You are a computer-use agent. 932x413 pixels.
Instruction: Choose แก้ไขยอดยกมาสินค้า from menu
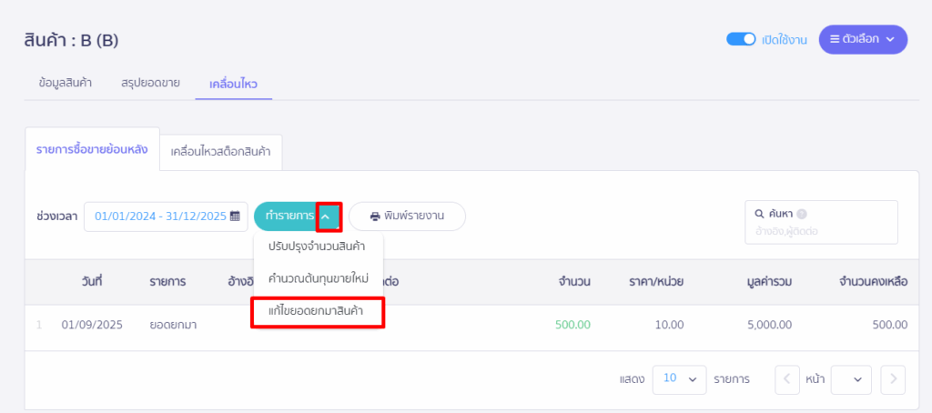point(318,311)
